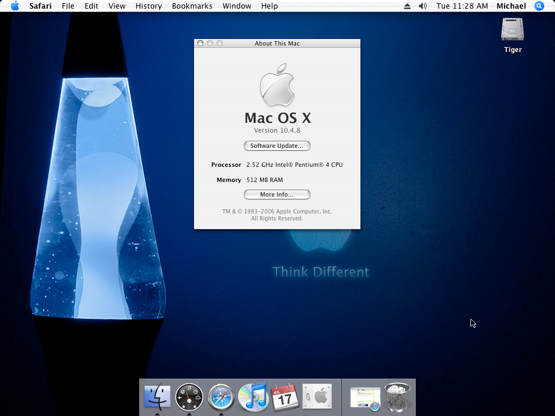
Task: Click the Version 10.4.8 text
Action: (277, 131)
